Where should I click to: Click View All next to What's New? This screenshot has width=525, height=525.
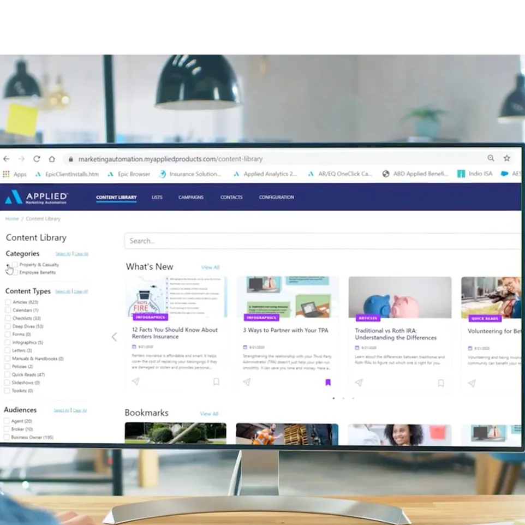(x=210, y=267)
